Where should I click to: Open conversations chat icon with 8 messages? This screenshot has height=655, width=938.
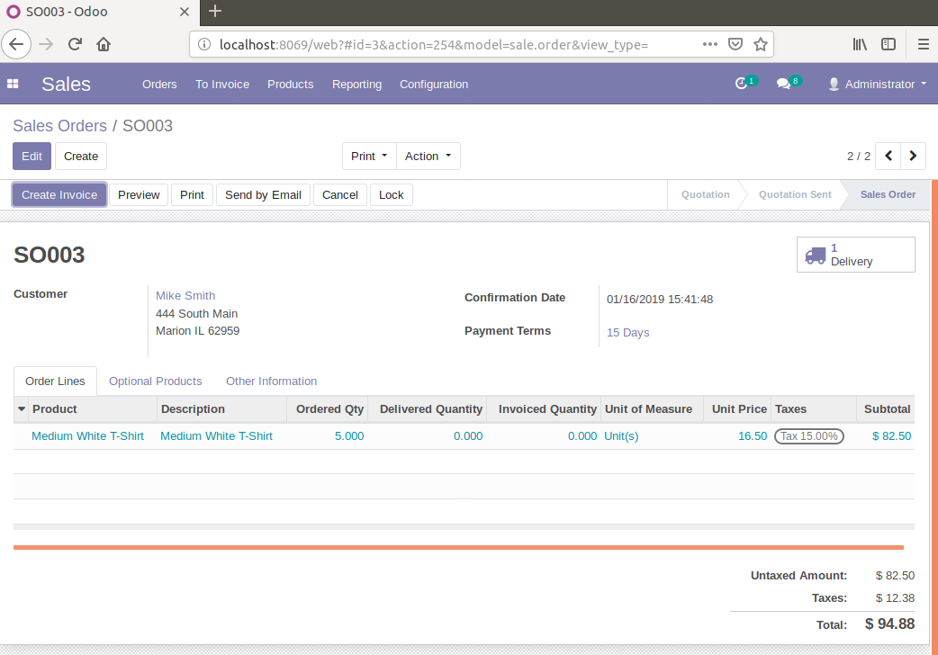(x=789, y=83)
